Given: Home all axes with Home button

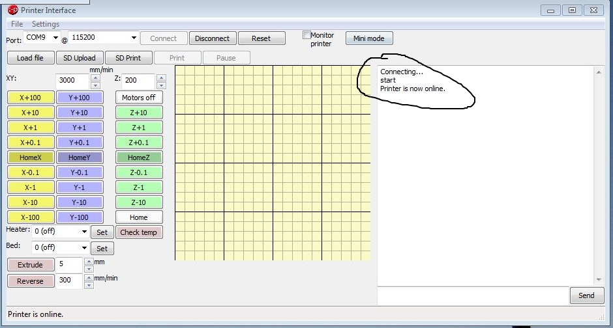Looking at the screenshot, I should click(x=139, y=217).
